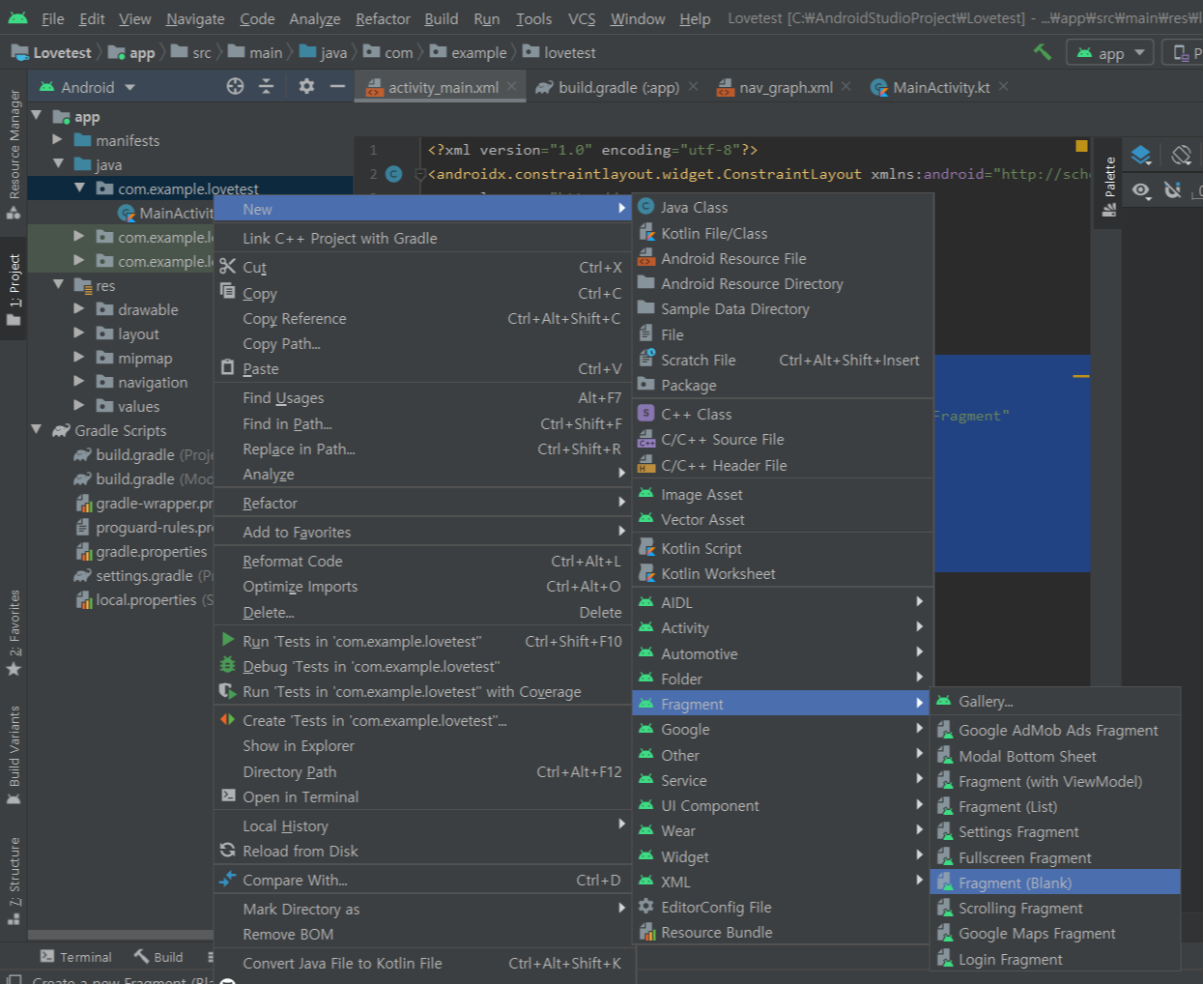Screen dimensions: 1203x984
Task: Select Login Fragment option
Action: [x=1055, y=959]
